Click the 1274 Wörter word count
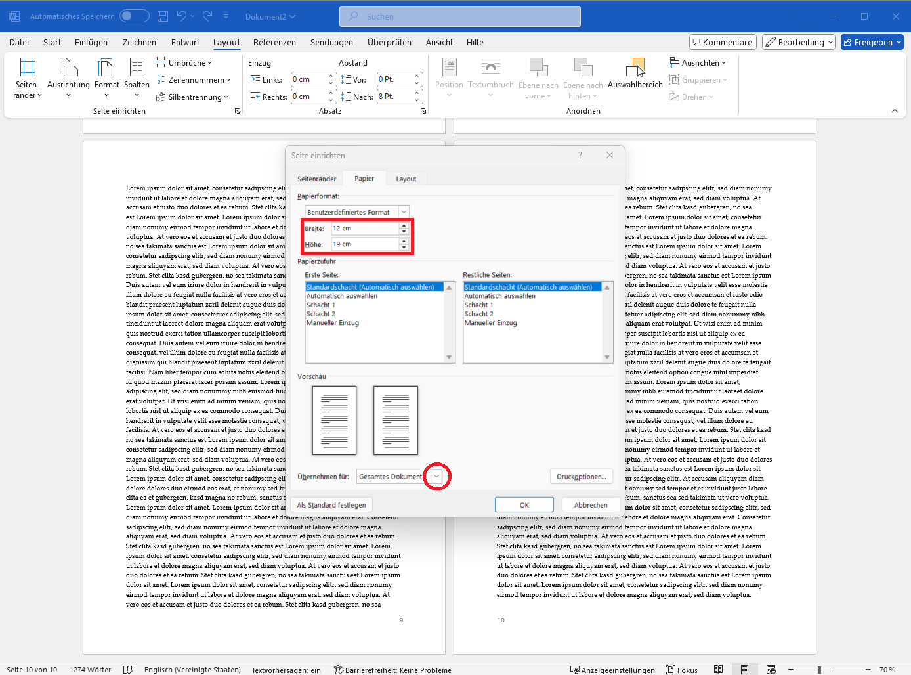911x675 pixels. pos(91,670)
